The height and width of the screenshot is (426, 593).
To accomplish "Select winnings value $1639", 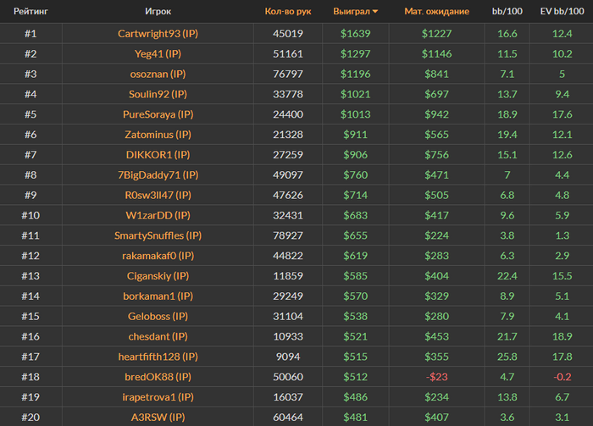I will [x=356, y=34].
